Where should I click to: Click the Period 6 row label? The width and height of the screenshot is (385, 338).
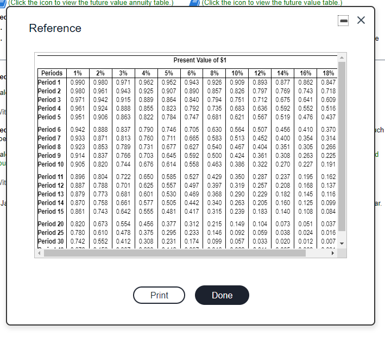pyautogui.click(x=49, y=129)
